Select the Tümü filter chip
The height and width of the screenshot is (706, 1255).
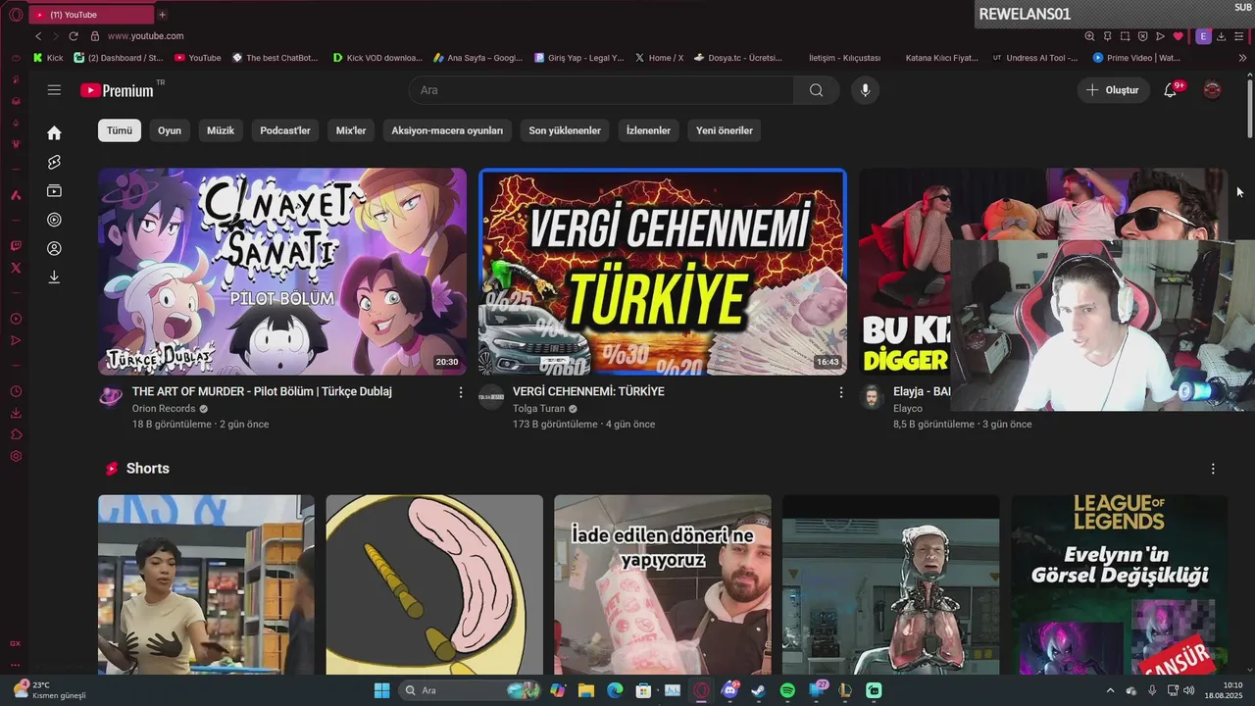coord(120,130)
